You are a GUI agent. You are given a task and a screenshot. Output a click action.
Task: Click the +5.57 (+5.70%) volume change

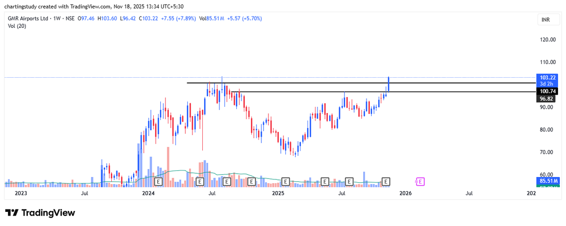245,18
